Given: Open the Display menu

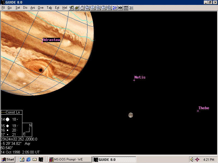Looking at the screenshot, I should click(x=25, y=8).
